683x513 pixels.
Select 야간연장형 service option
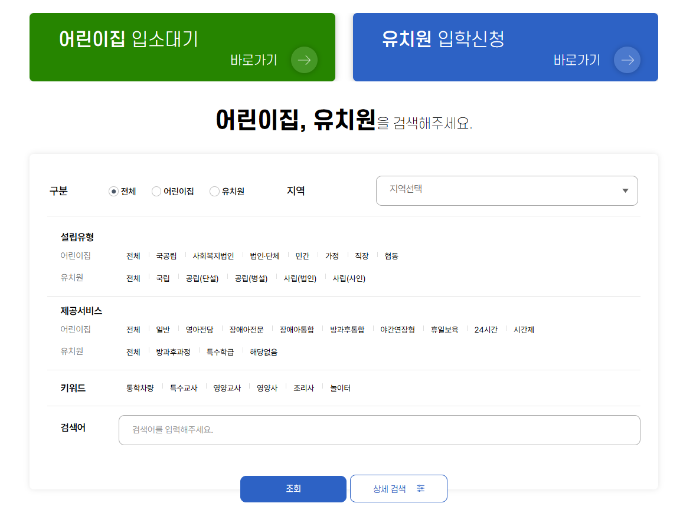(398, 330)
